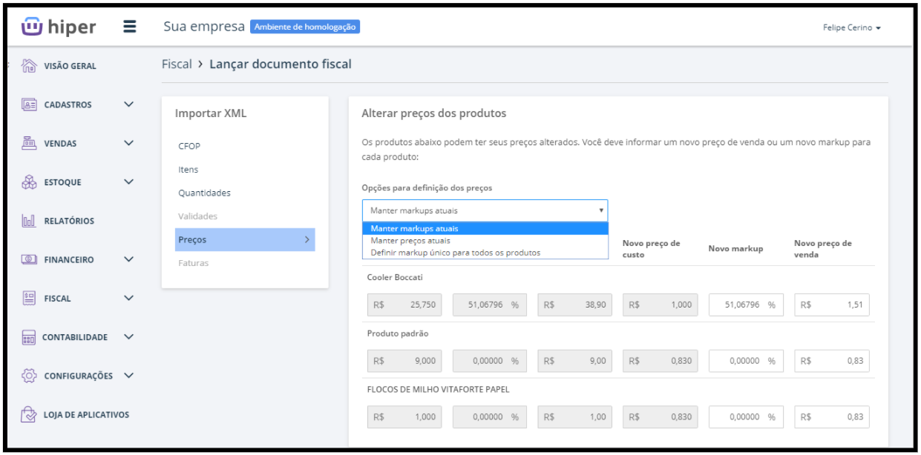The height and width of the screenshot is (455, 921).
Task: Click the 'Alterar preços dos produtos' heading
Action: pos(433,113)
